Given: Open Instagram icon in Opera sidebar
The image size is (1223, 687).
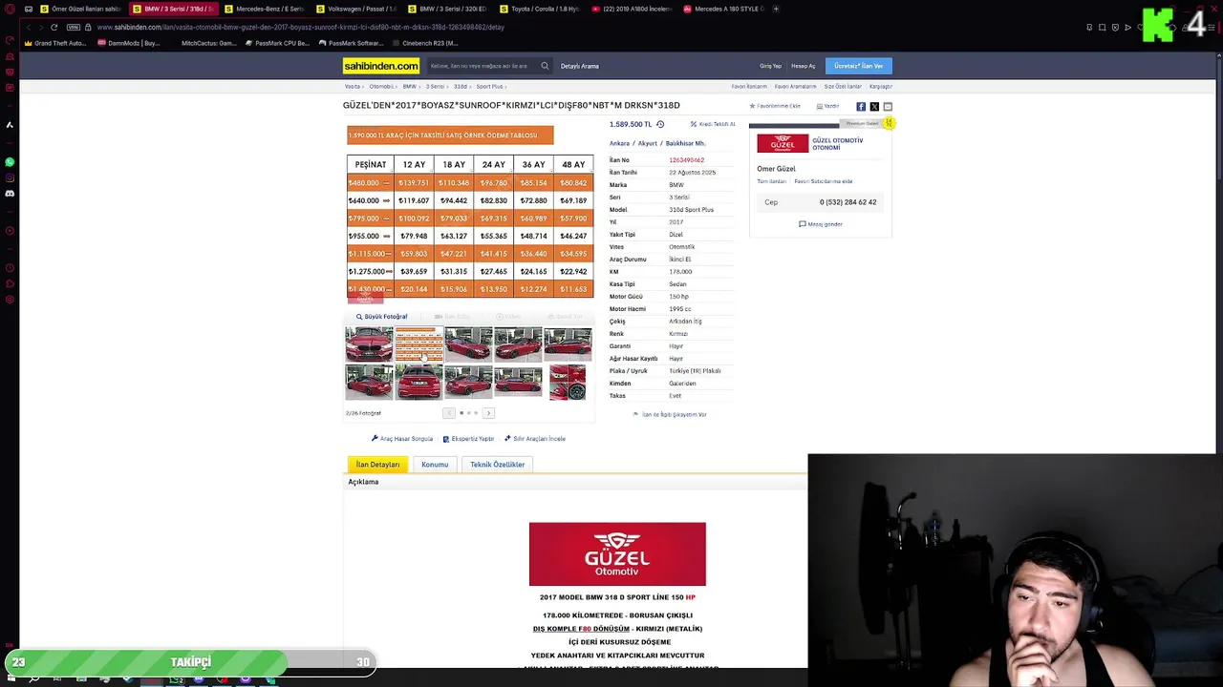Looking at the screenshot, I should click(10, 177).
